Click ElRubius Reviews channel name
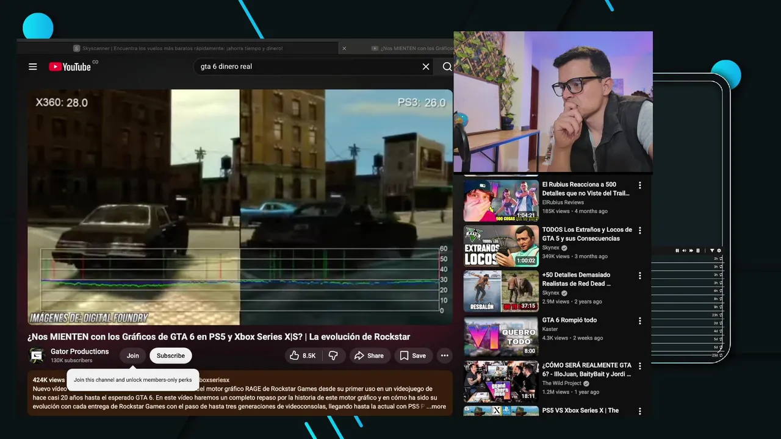Screen dimensions: 781x439 click(x=563, y=202)
